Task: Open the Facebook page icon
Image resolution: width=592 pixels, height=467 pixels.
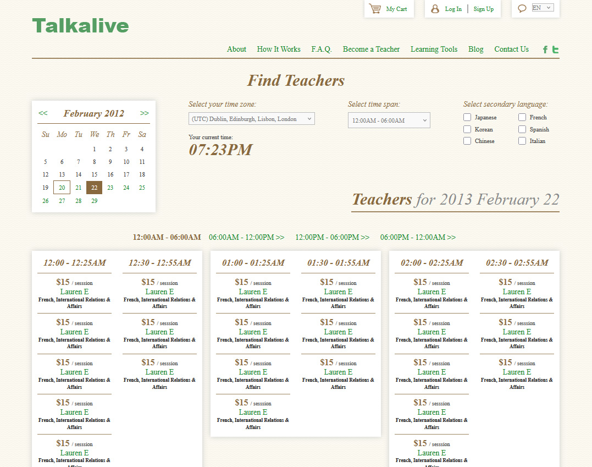Action: pyautogui.click(x=545, y=50)
